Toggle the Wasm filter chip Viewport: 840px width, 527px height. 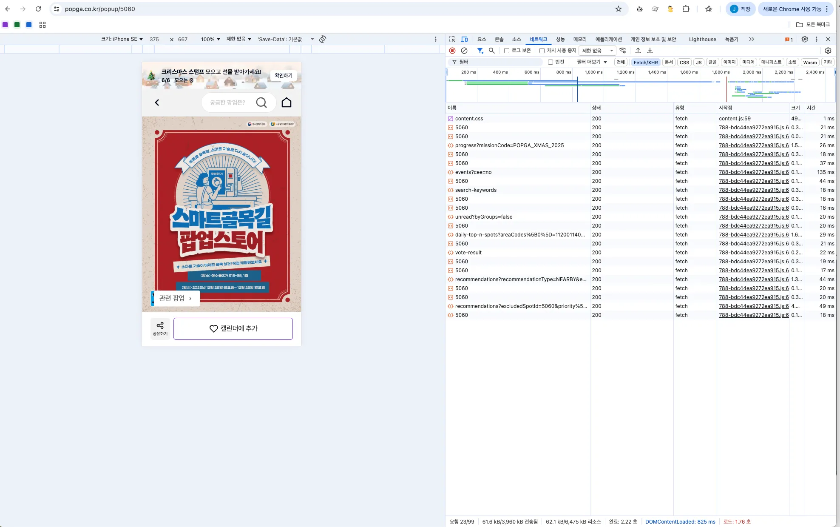tap(810, 62)
